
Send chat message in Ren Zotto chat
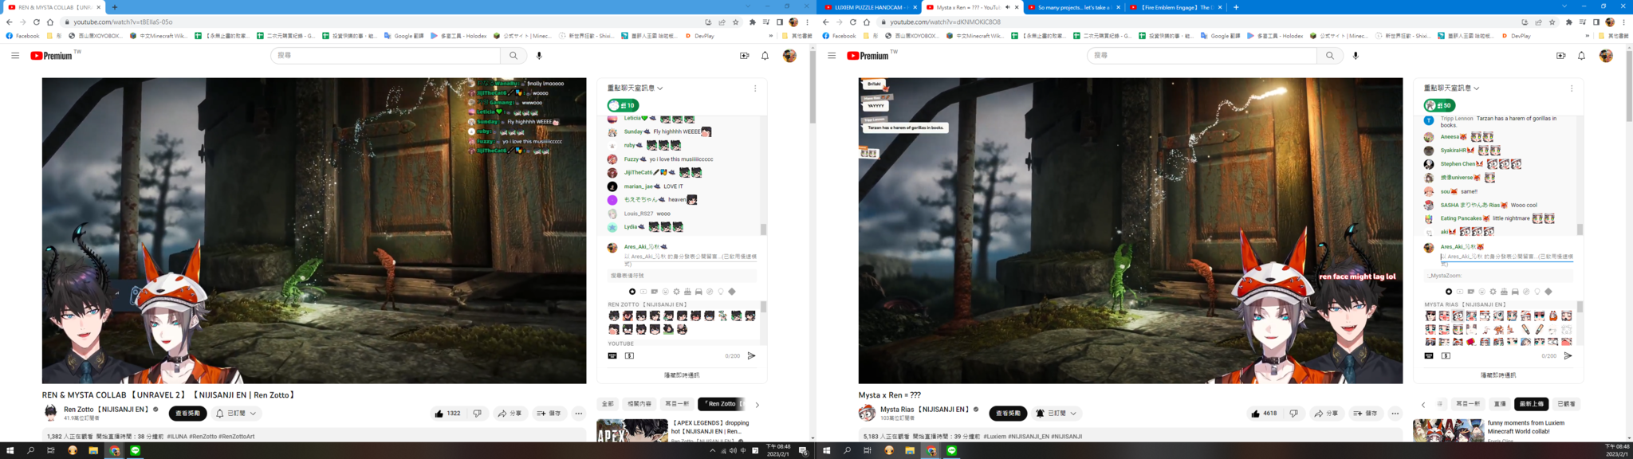click(751, 356)
